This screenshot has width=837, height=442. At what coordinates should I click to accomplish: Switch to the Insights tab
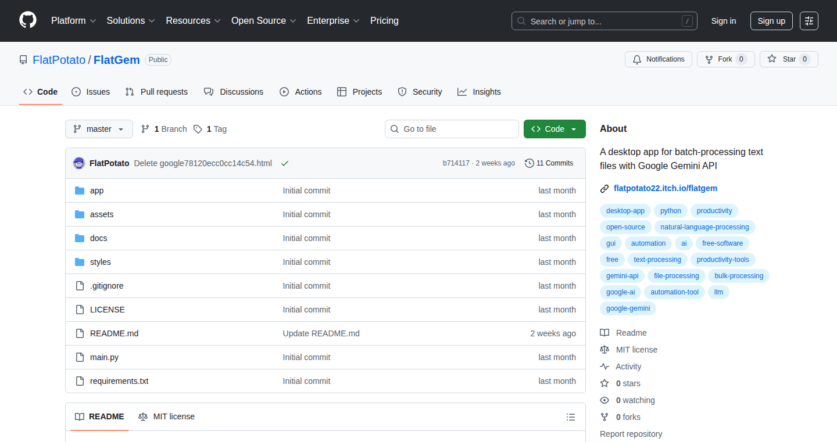pos(479,92)
